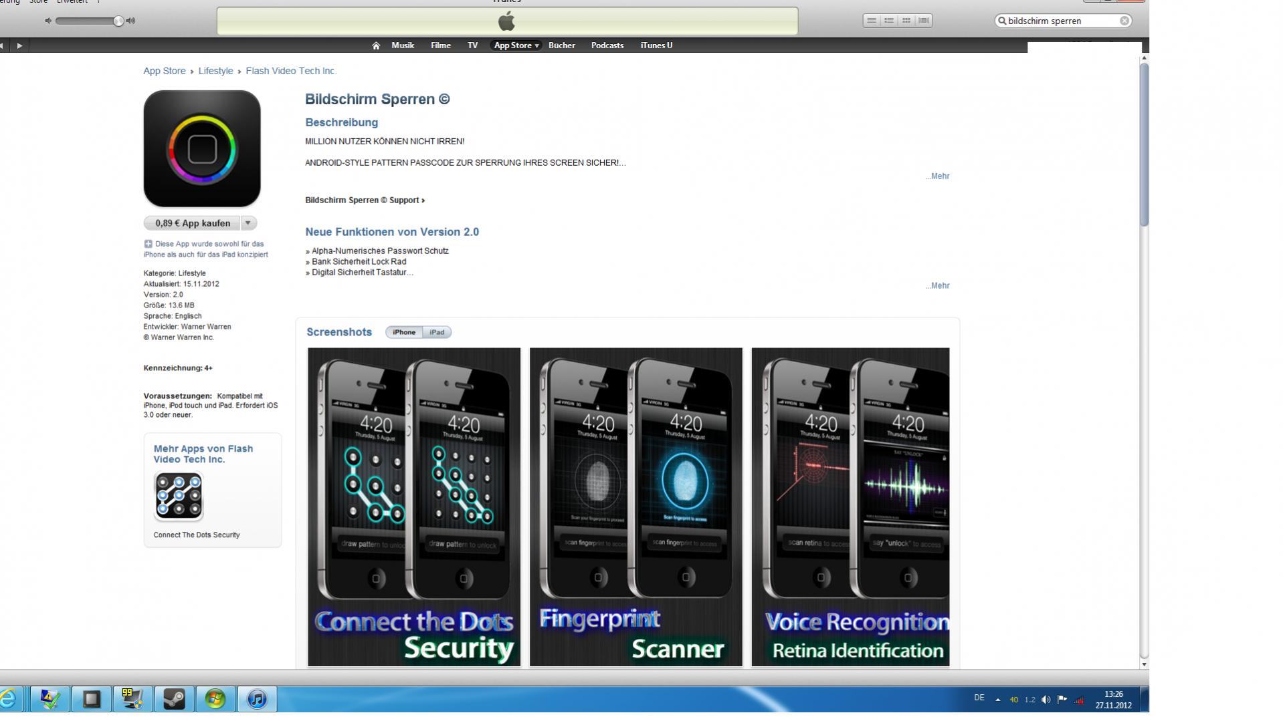Image resolution: width=1283 pixels, height=721 pixels.
Task: Expand the description with Mehr
Action: pyautogui.click(x=938, y=176)
